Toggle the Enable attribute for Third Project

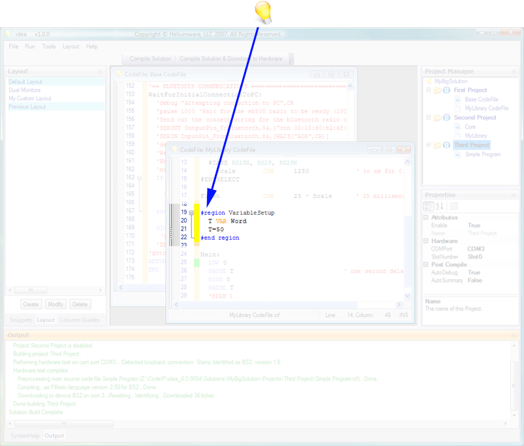(x=474, y=225)
